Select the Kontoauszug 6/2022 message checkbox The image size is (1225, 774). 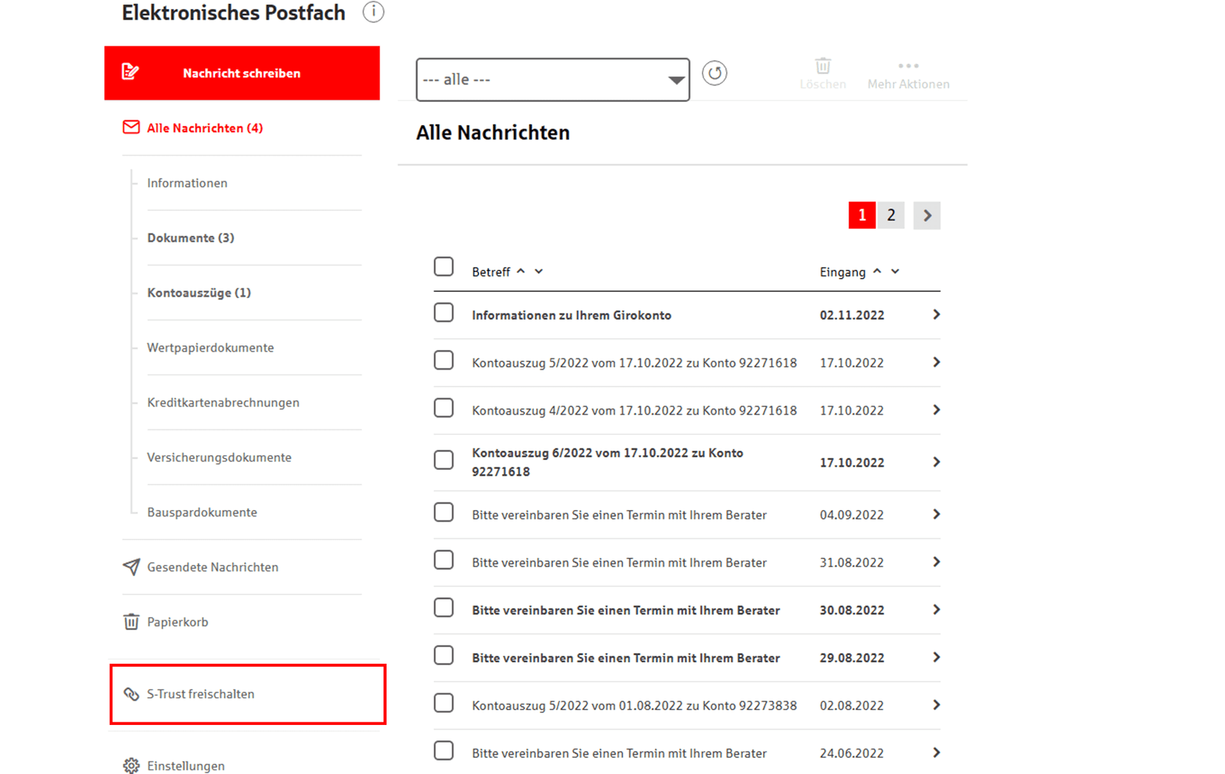point(443,460)
